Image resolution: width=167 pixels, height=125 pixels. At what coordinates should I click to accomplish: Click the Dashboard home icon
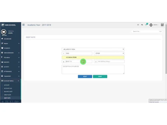point(2,39)
